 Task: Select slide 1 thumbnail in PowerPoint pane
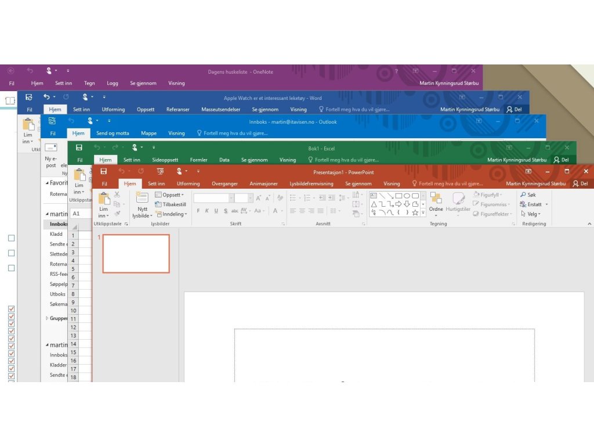click(x=136, y=253)
